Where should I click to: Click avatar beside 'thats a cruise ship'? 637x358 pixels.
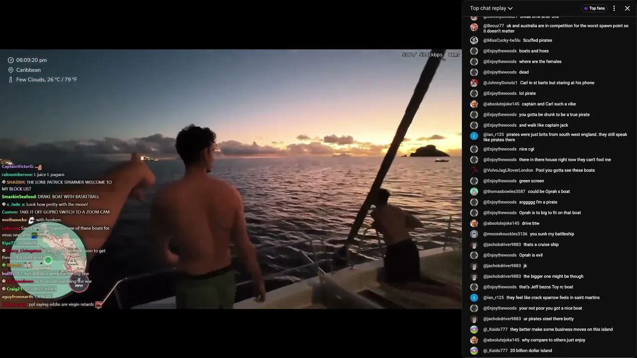pos(474,245)
